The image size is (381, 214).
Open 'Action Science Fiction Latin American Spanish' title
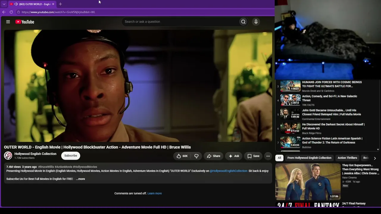(332, 140)
